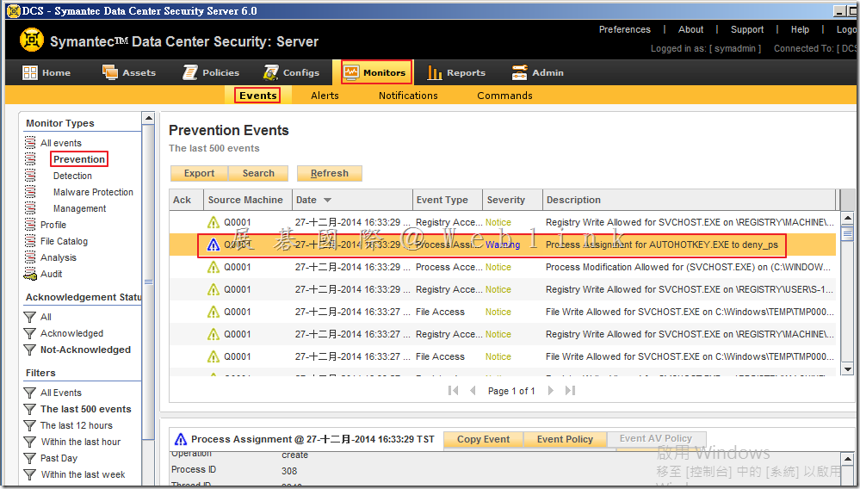The height and width of the screenshot is (489, 860).
Task: Switch to the Commands sub-tab
Action: pos(504,96)
